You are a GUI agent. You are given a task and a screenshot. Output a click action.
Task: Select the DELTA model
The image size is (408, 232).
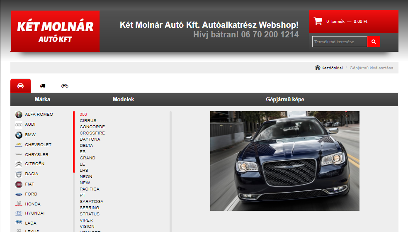86,146
